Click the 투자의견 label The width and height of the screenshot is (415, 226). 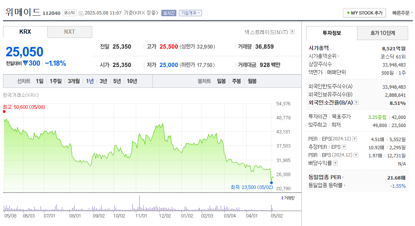tap(318, 116)
